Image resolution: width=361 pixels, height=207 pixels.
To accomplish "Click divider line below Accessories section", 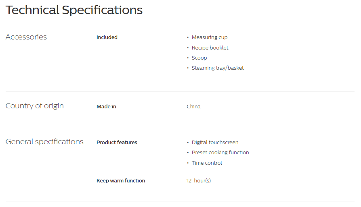I will pos(180,91).
